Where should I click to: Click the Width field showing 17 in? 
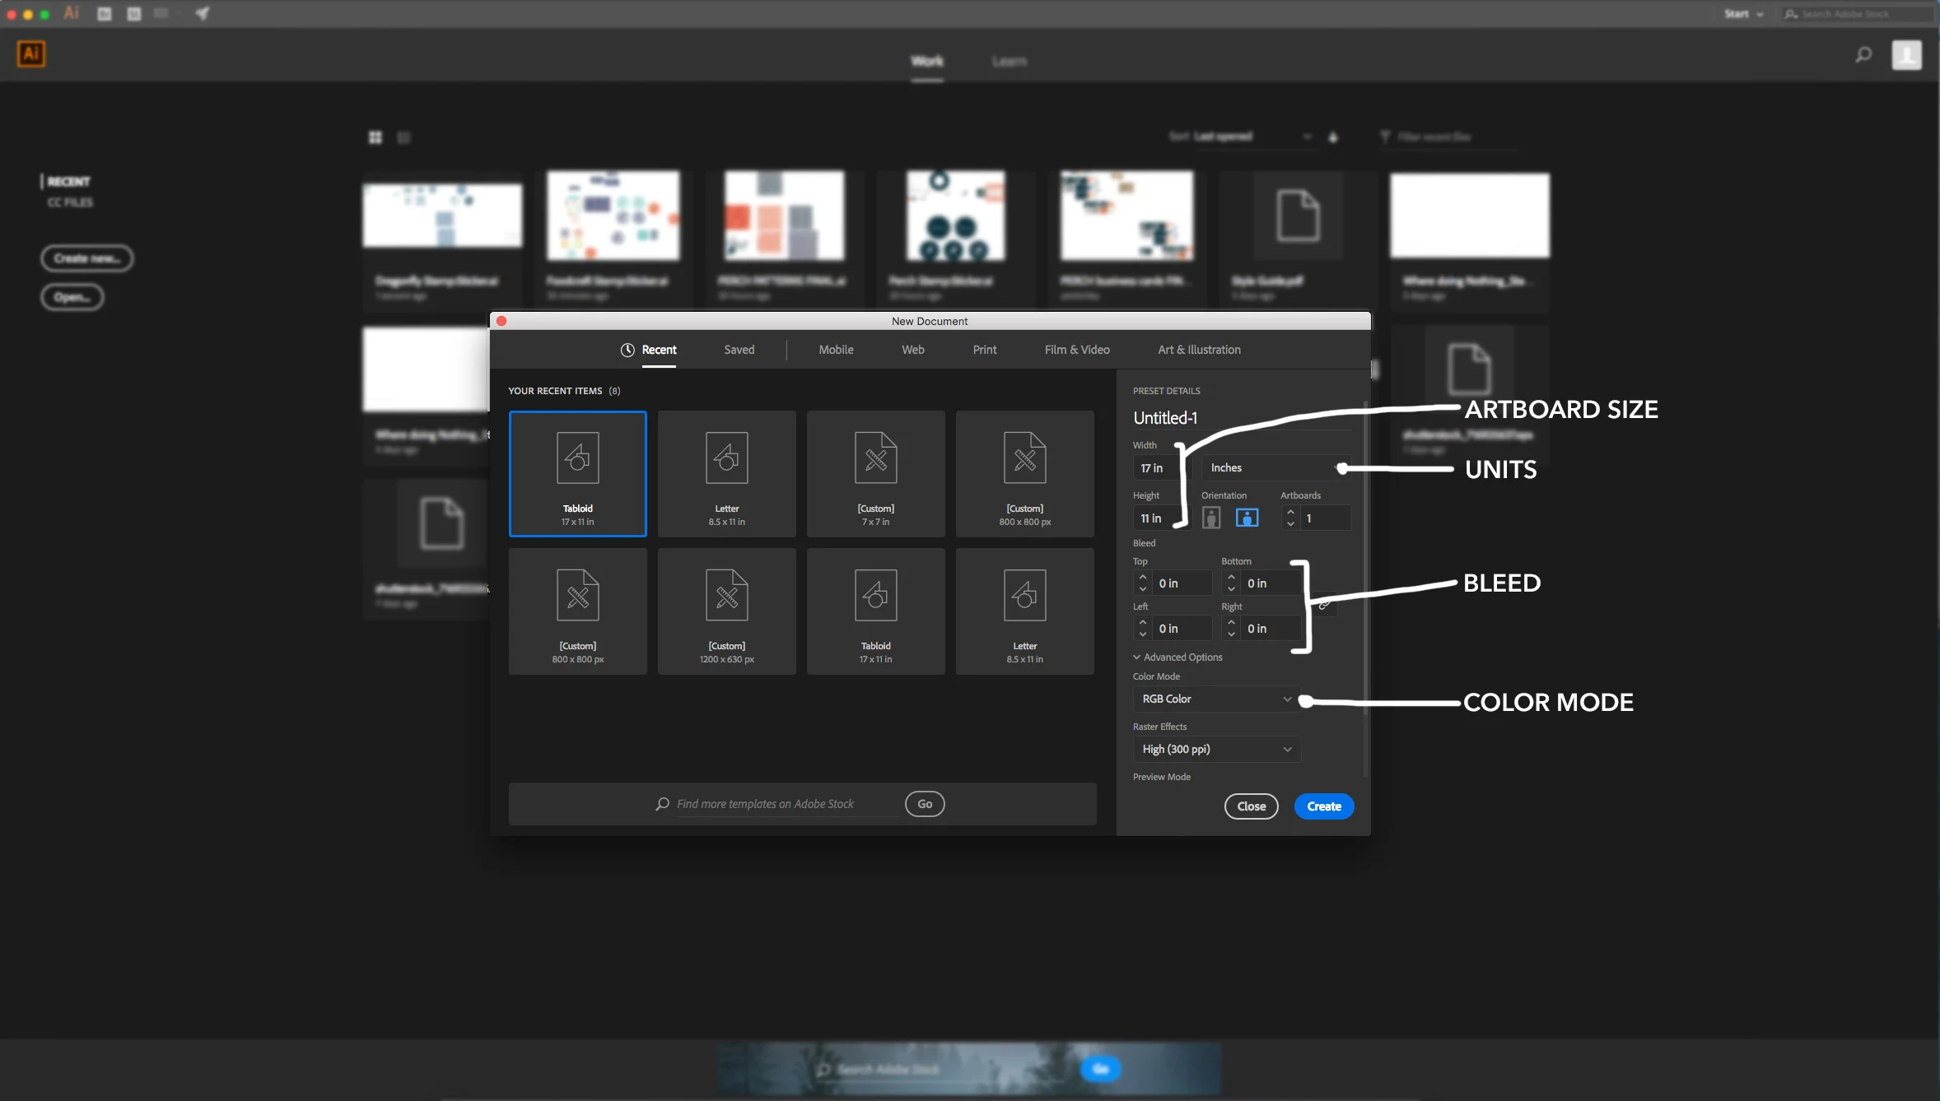coord(1161,468)
